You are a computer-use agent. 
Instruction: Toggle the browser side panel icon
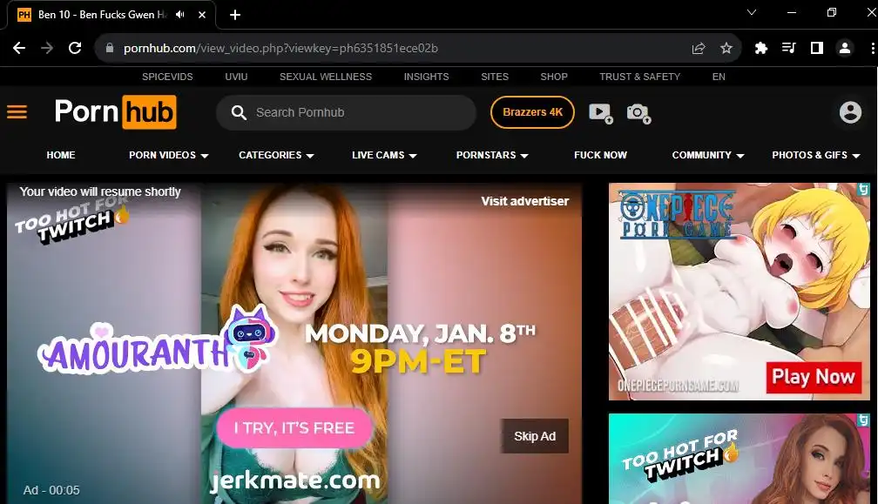point(817,48)
